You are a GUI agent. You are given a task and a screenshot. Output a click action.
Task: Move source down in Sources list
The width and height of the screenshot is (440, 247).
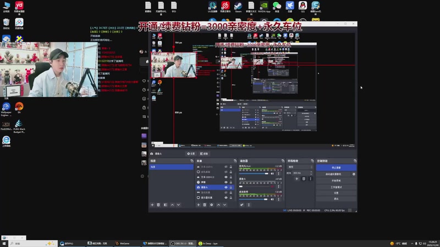pyautogui.click(x=224, y=205)
